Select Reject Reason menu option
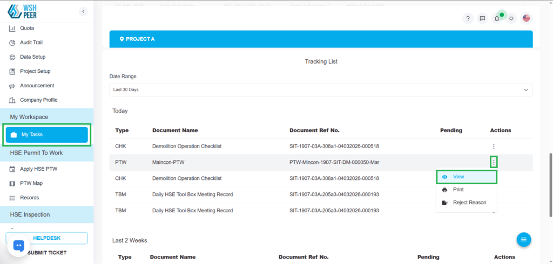Screen dimensions: 553x264 point(469,203)
